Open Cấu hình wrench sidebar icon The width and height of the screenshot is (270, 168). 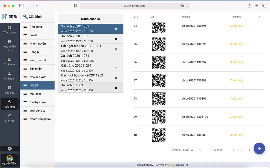[10, 102]
